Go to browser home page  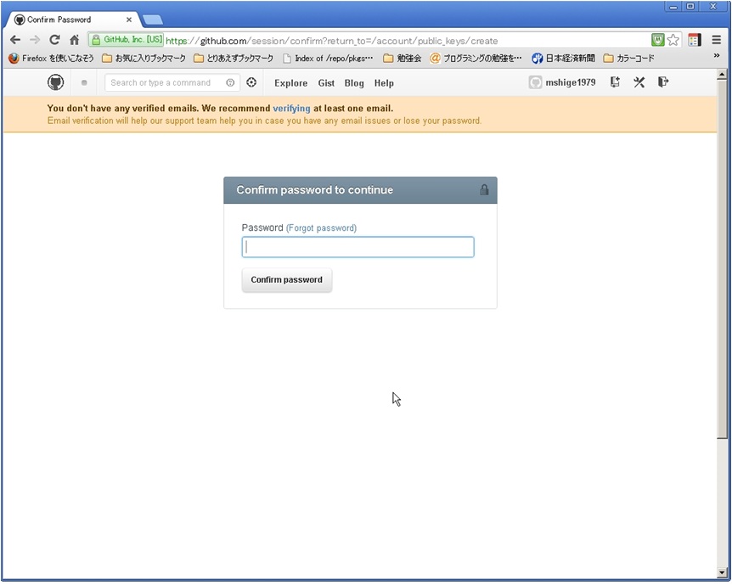pyautogui.click(x=74, y=40)
